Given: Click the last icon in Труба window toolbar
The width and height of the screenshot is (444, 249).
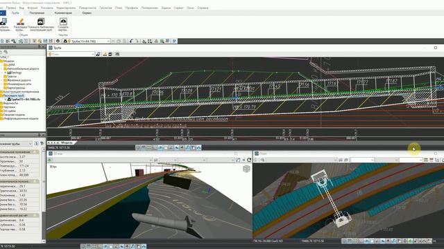Looking at the screenshot, I should point(117,54).
